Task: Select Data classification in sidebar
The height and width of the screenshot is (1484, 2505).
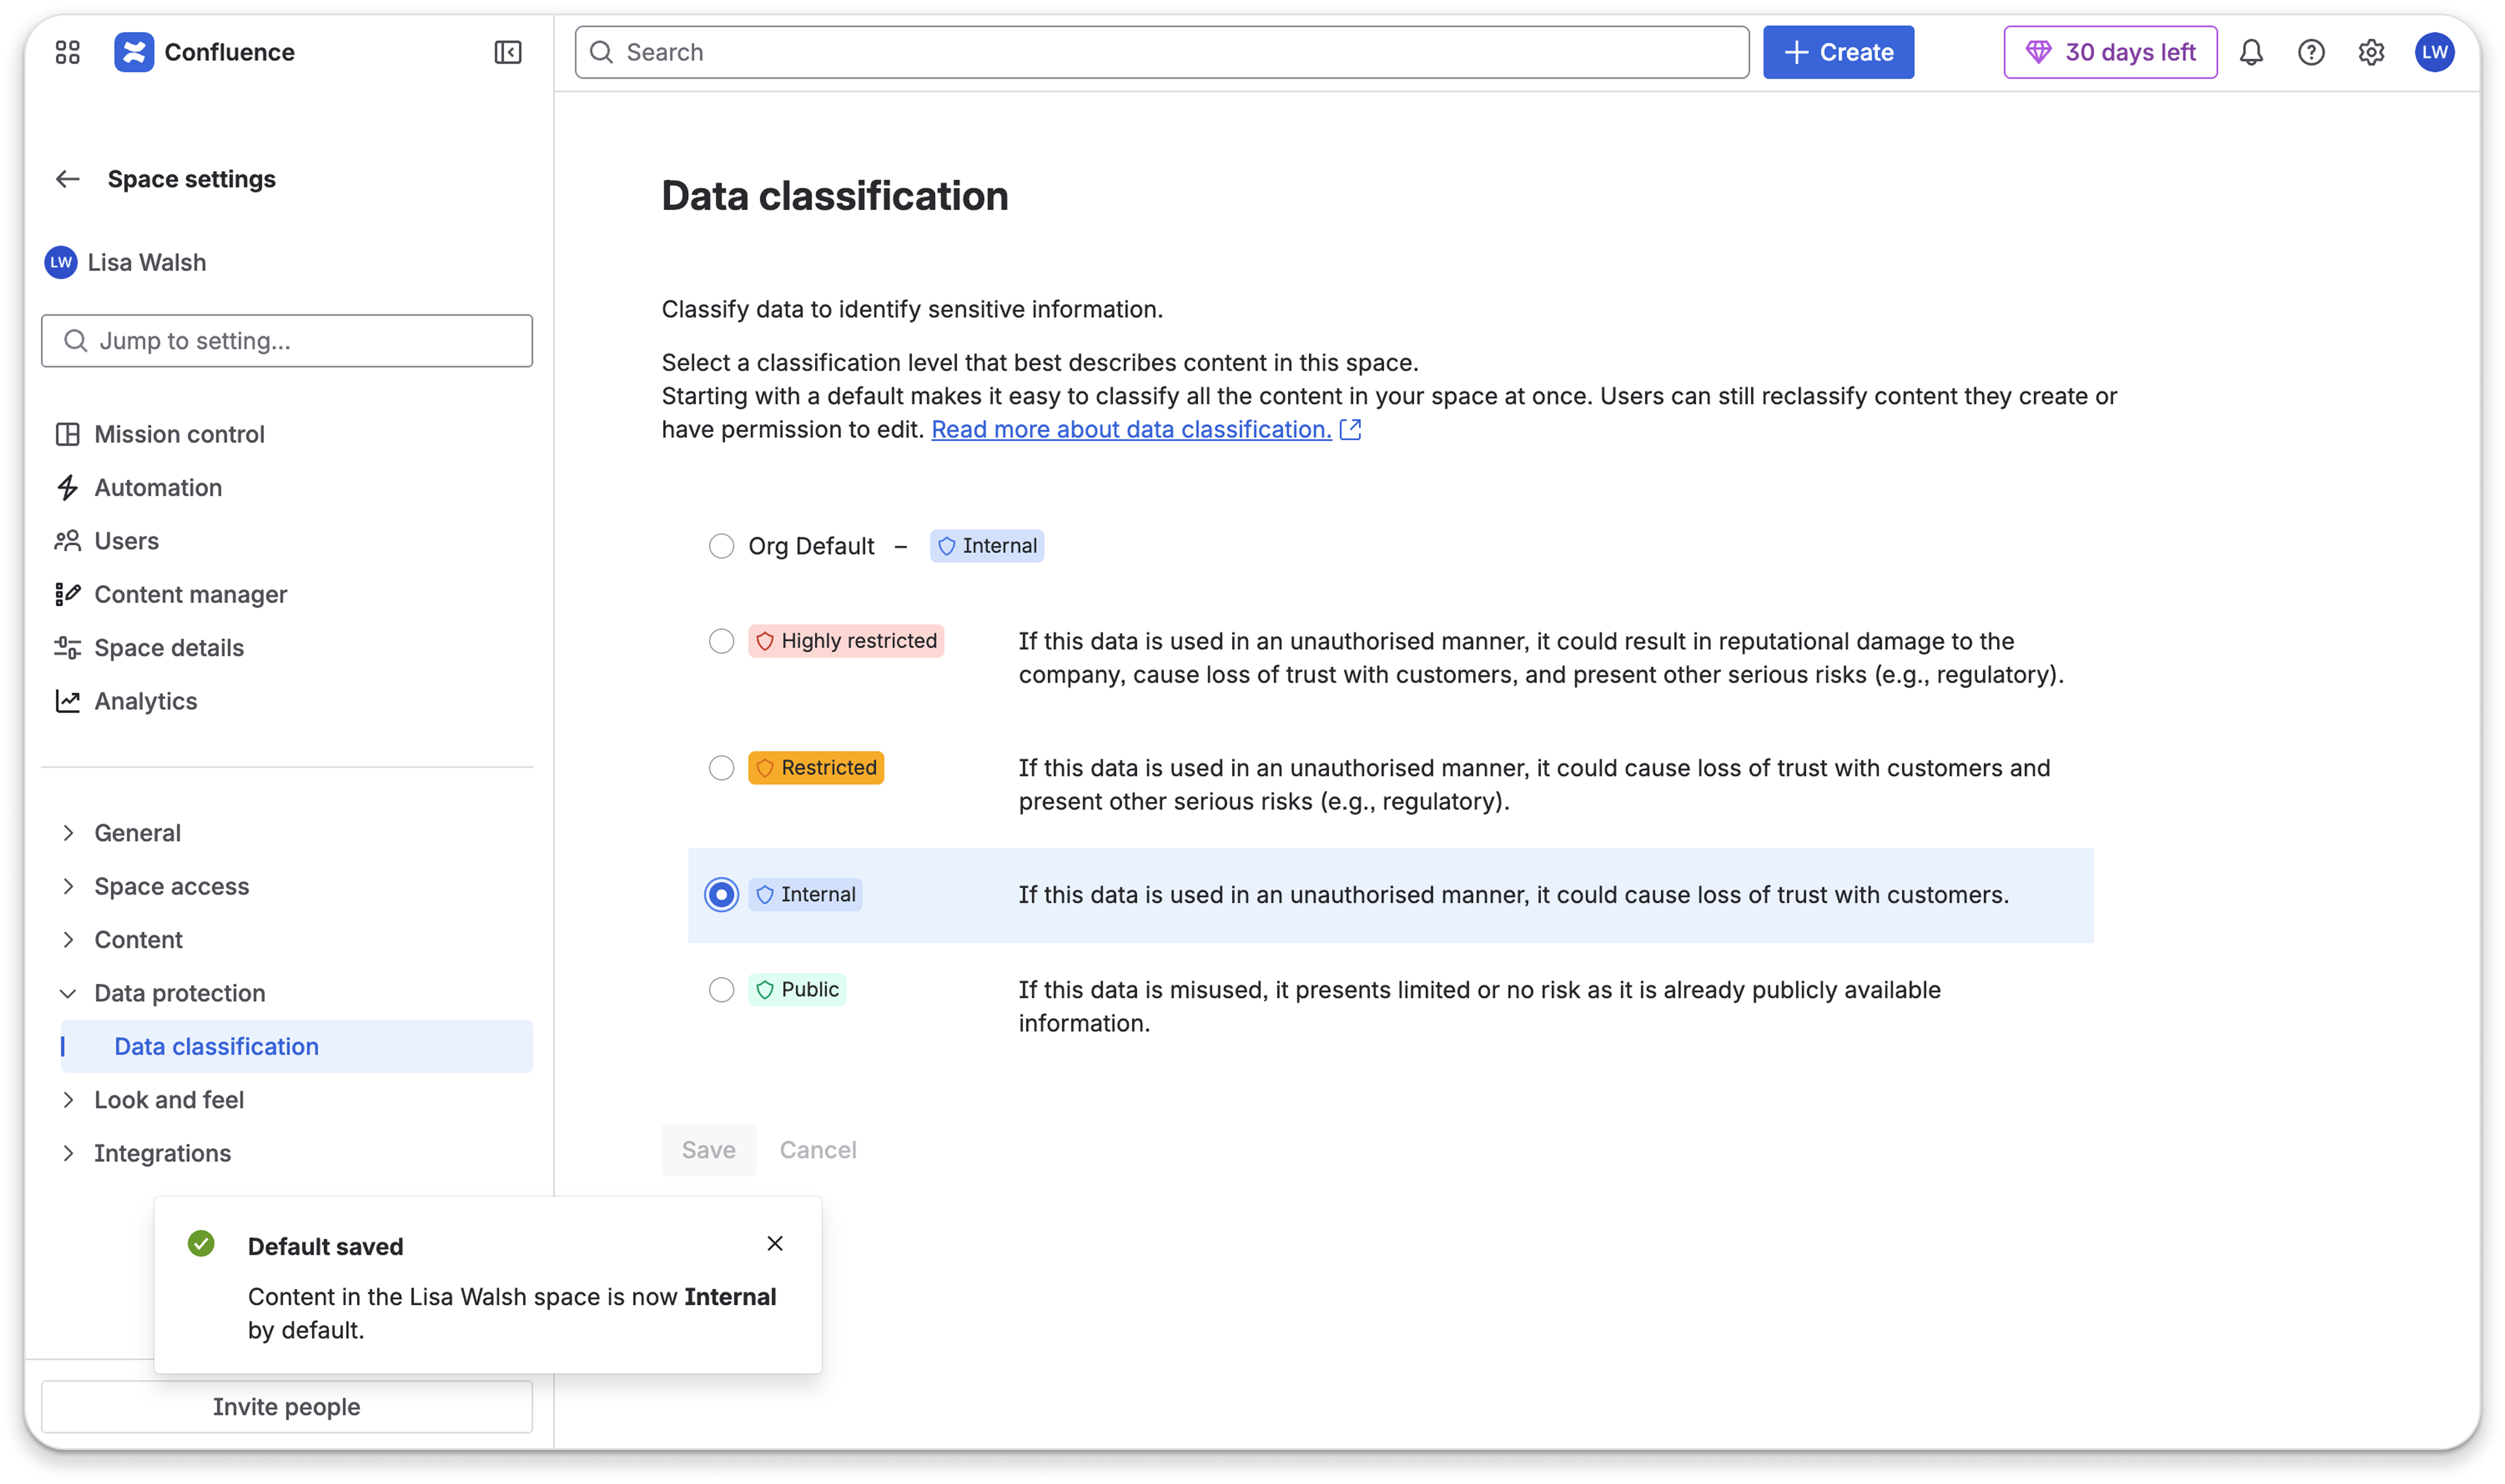Action: pyautogui.click(x=216, y=1046)
